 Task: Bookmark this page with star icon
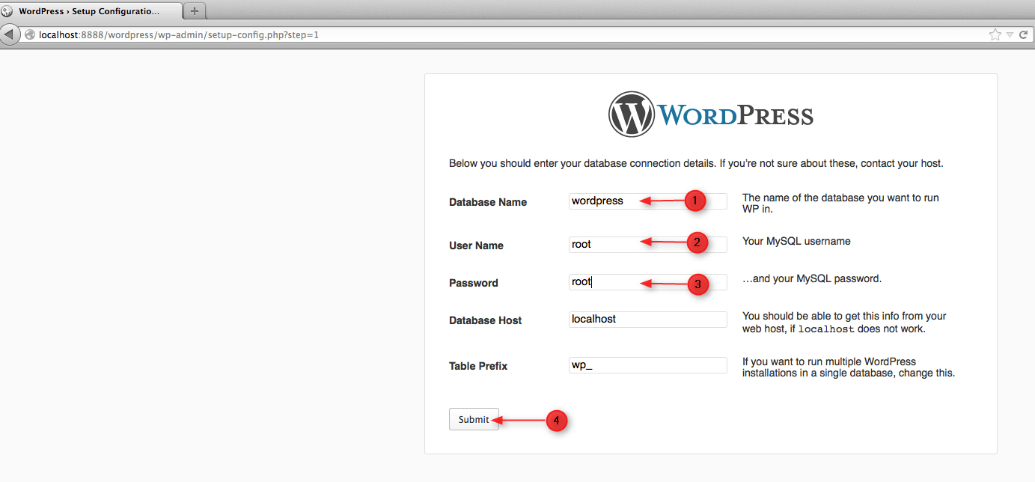point(995,34)
